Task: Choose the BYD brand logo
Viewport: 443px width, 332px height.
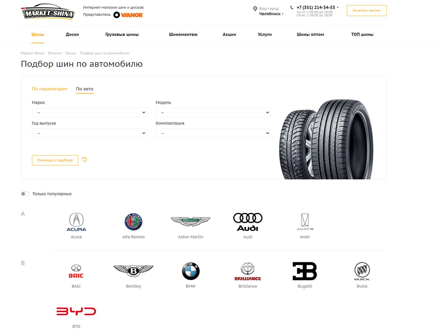Action: 76,311
